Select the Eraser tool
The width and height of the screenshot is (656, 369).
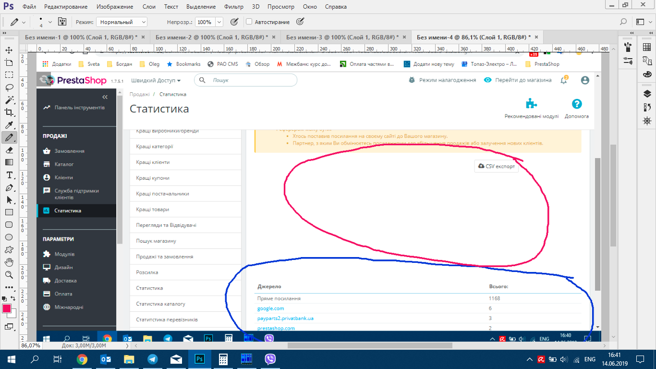pos(9,150)
